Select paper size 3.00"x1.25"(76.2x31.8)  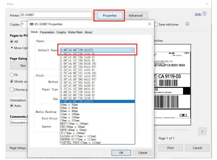tap(97, 92)
